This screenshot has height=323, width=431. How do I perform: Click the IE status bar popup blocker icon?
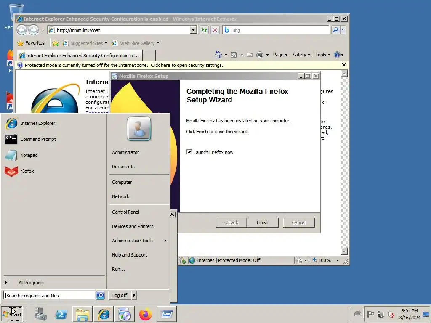[182, 260]
